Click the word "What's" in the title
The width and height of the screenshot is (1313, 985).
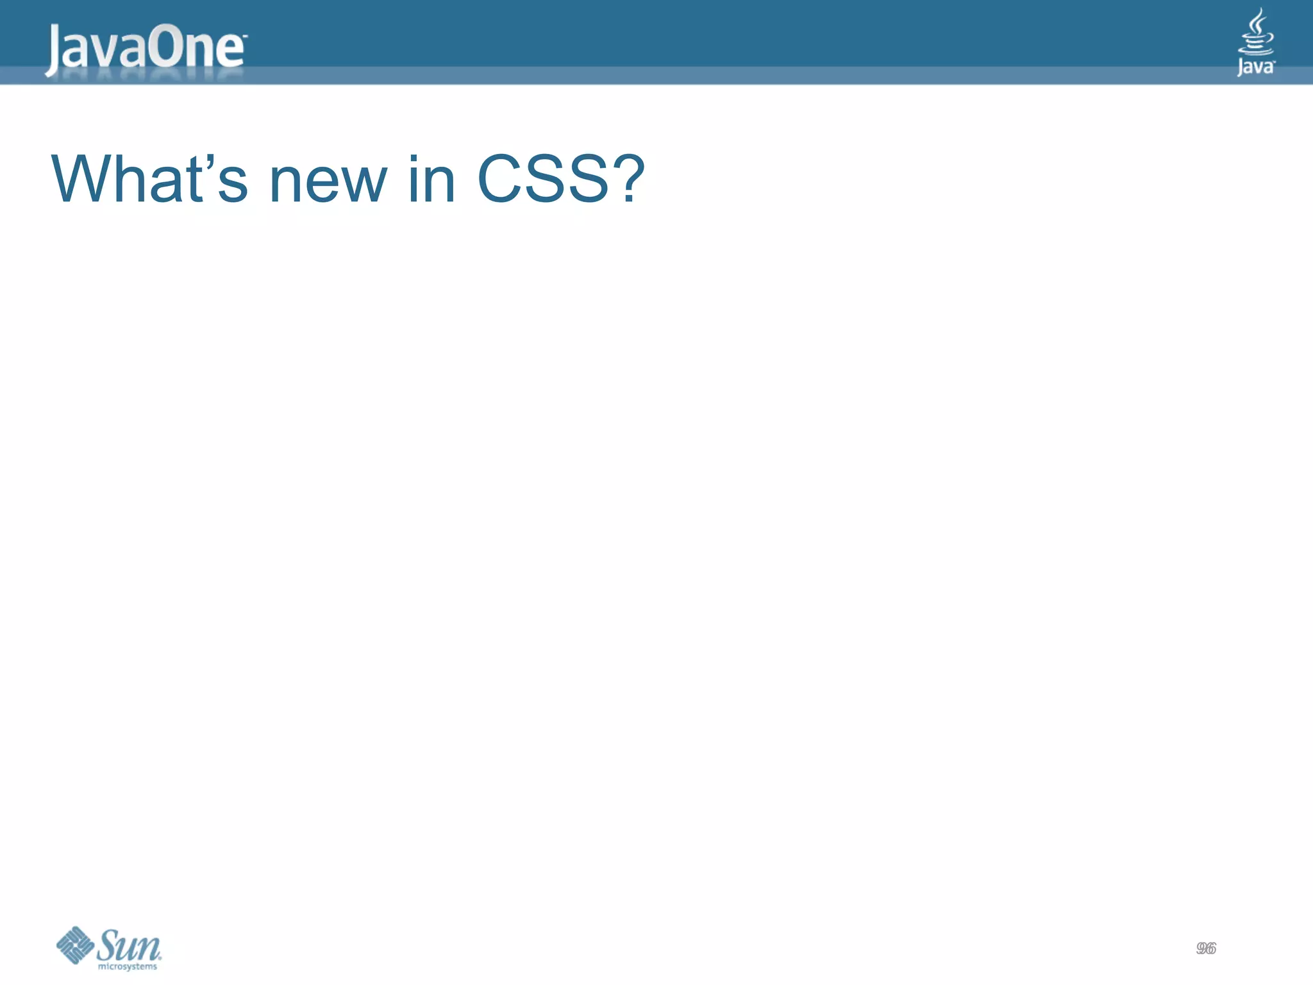149,179
